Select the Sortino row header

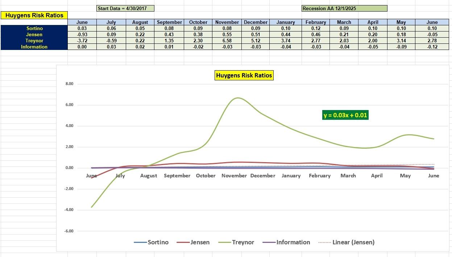[34, 28]
